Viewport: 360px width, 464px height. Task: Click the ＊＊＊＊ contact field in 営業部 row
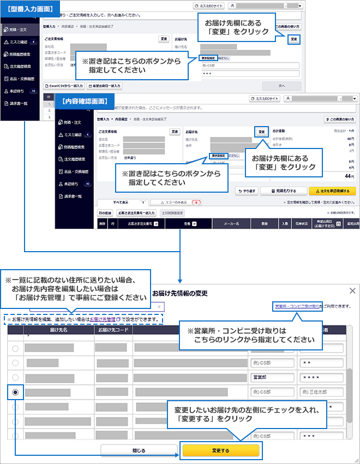(321, 378)
